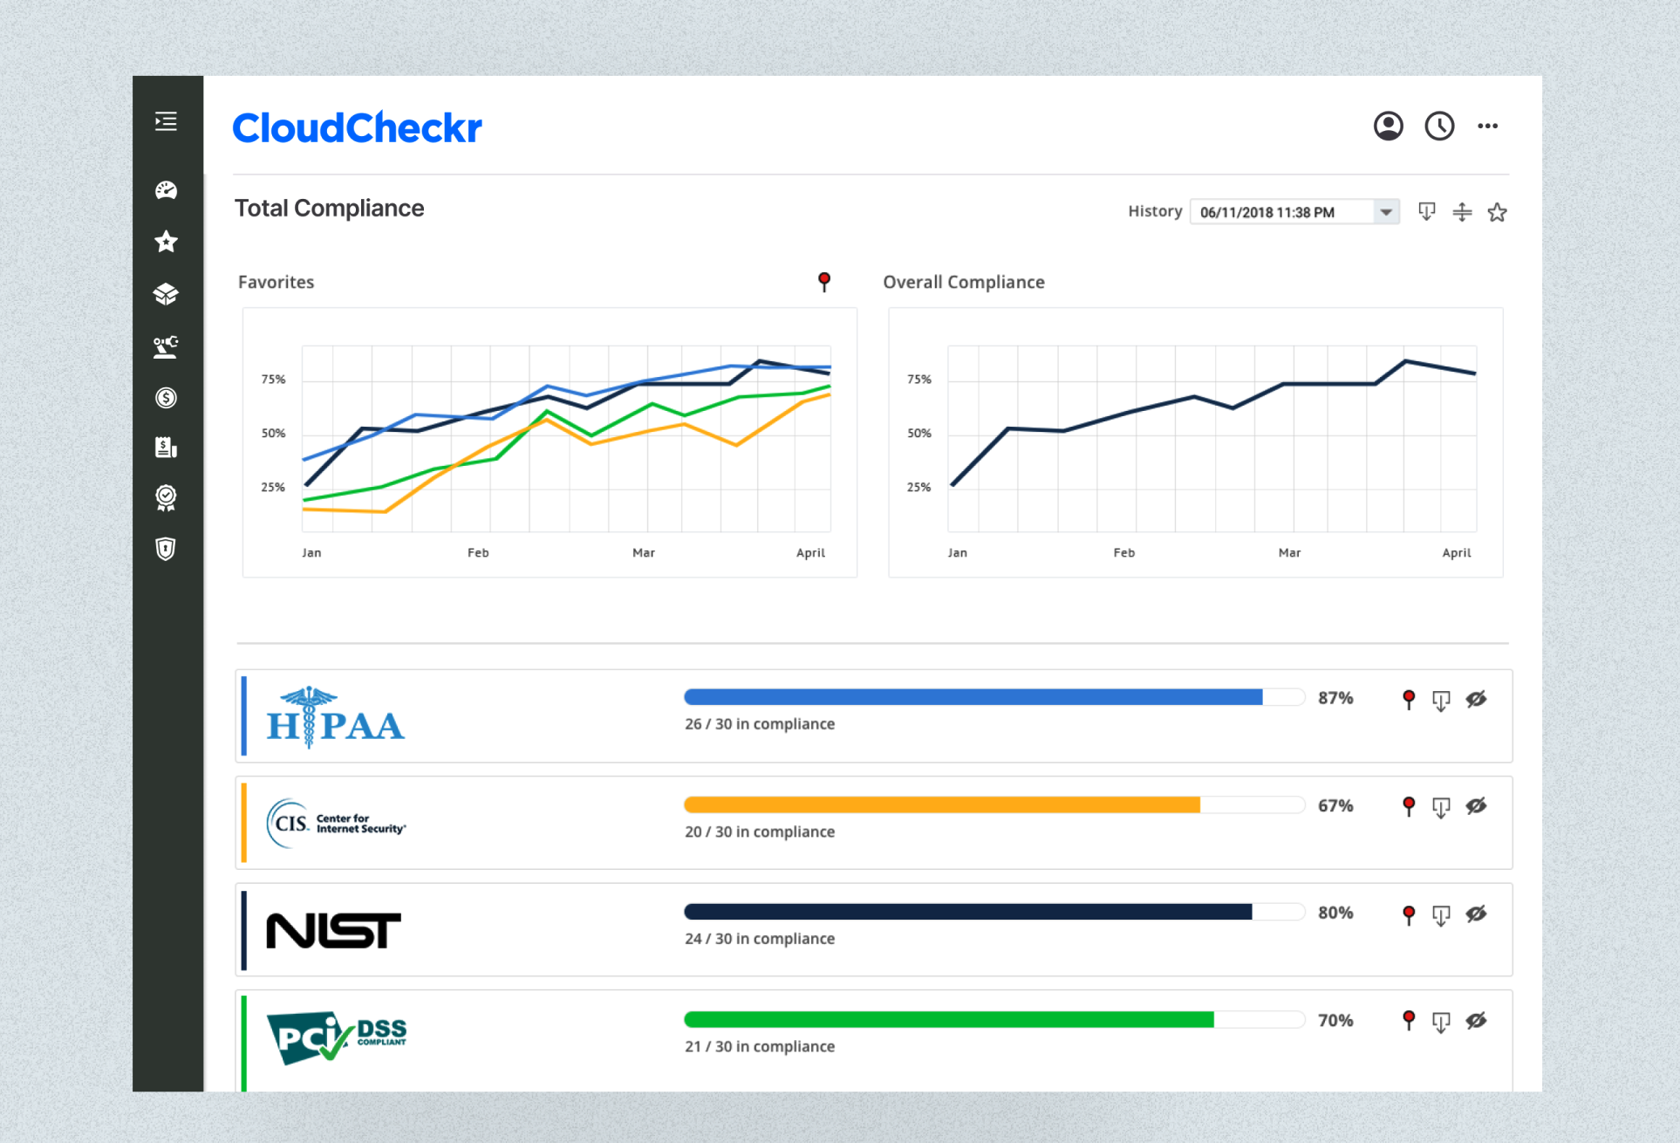Click the Total Compliance heading
Viewport: 1680px width, 1143px height.
330,209
